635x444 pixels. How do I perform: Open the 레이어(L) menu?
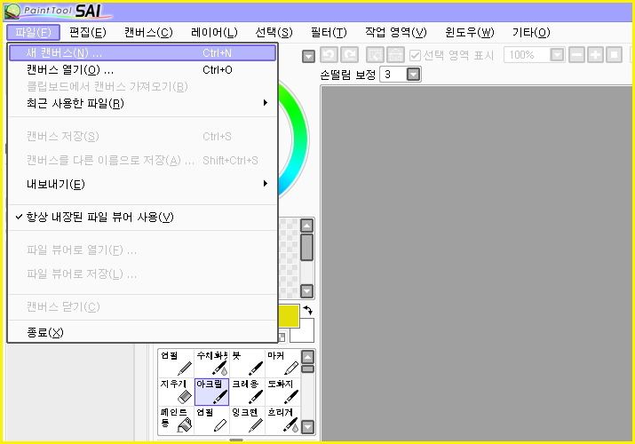pos(214,32)
